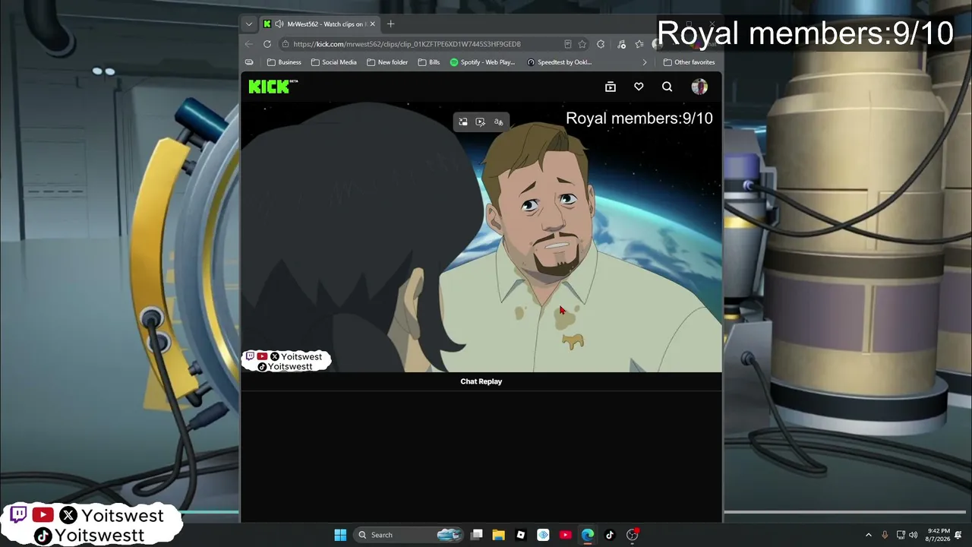This screenshot has width=972, height=547.
Task: Open browser extensions puzzle icon
Action: coord(601,44)
